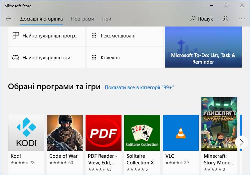
Task: Click the Code of War title
Action: click(x=63, y=156)
